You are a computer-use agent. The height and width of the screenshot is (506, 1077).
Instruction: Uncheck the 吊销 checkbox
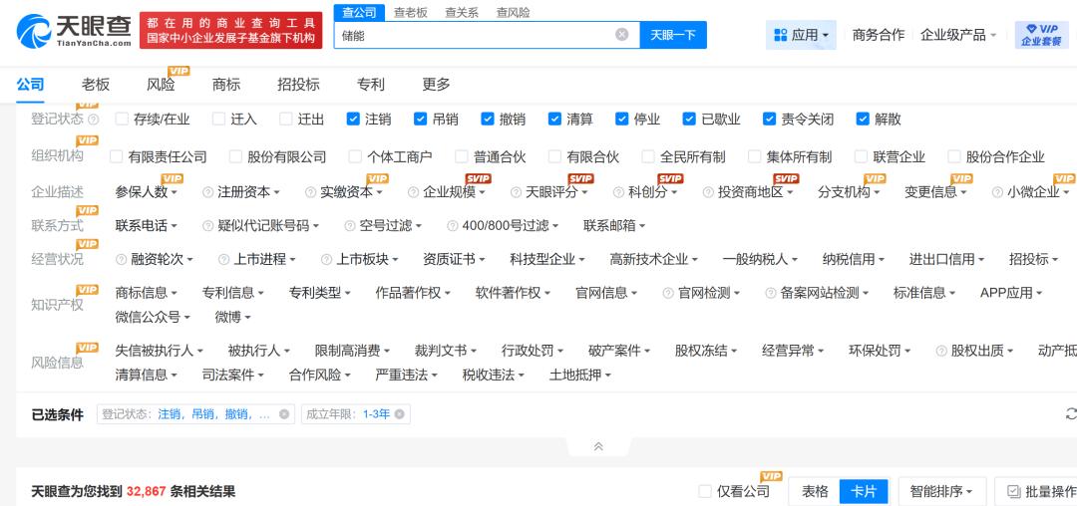click(421, 120)
